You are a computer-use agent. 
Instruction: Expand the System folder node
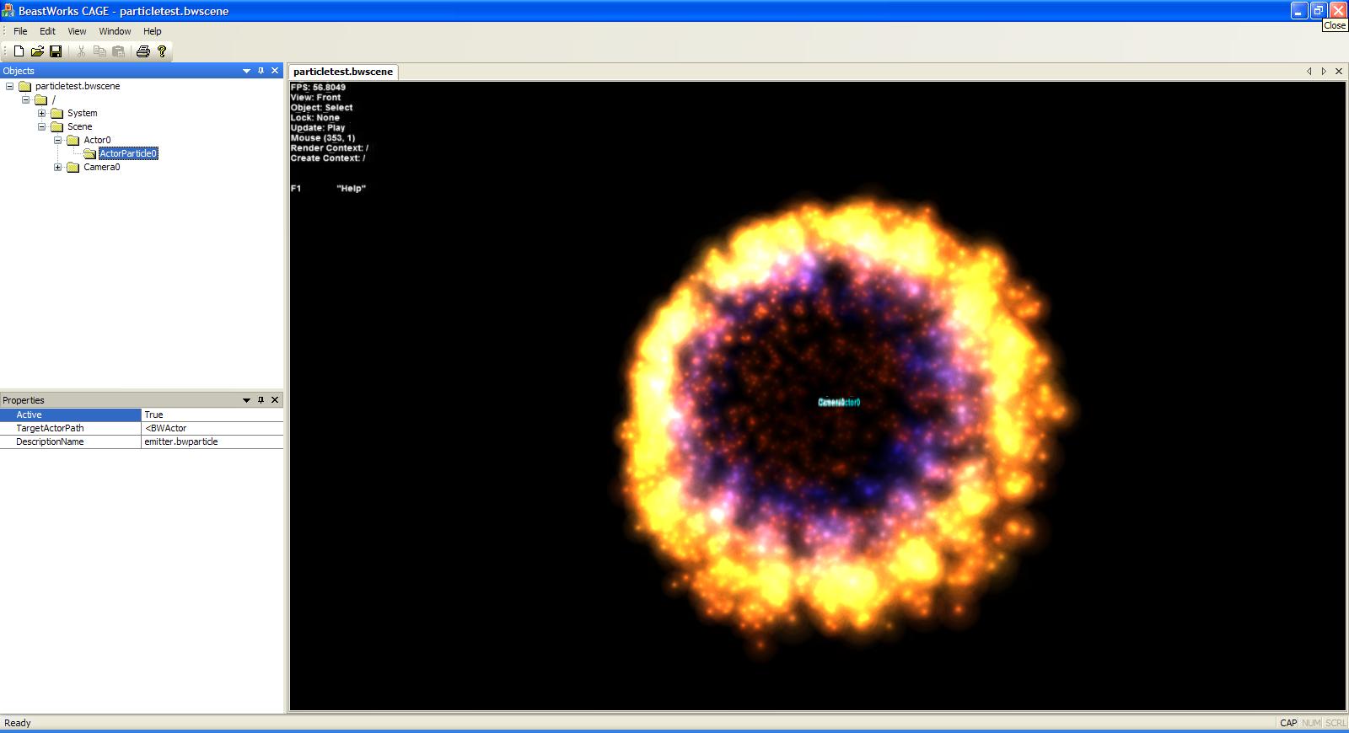pyautogui.click(x=41, y=113)
